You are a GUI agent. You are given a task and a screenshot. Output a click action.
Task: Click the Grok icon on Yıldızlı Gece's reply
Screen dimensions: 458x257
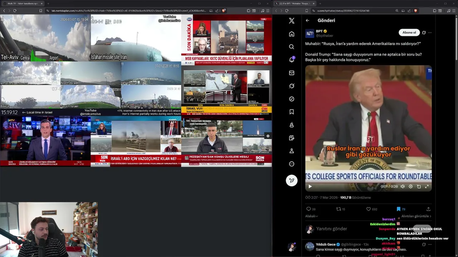point(424,245)
